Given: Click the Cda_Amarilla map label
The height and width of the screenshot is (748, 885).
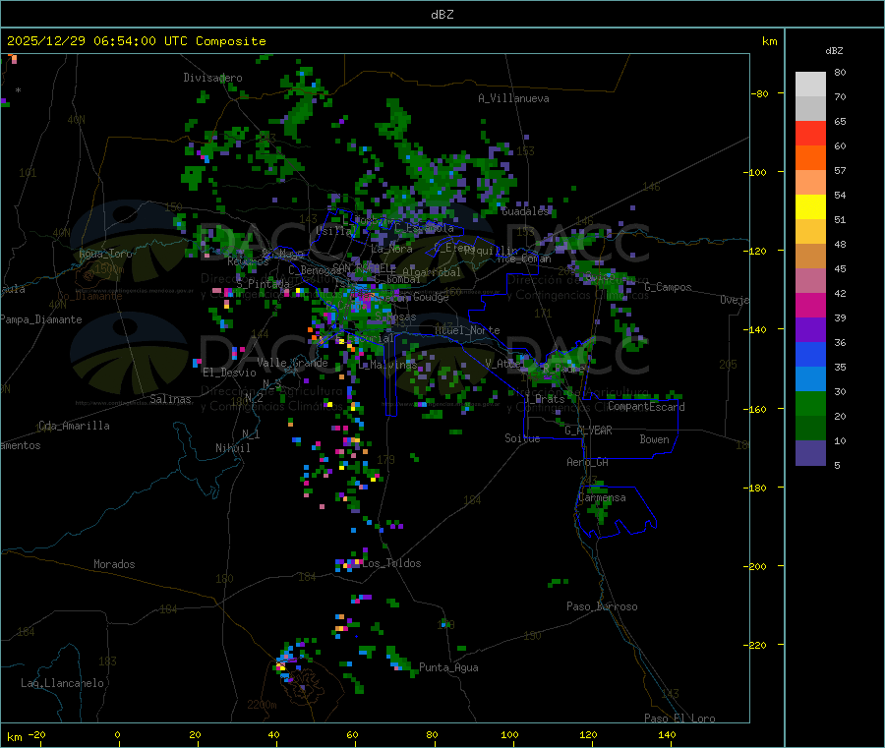Looking at the screenshot, I should (x=74, y=426).
